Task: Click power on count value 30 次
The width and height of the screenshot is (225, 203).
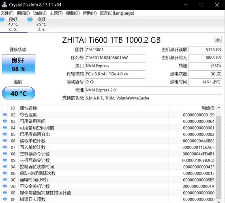Action: (205, 74)
